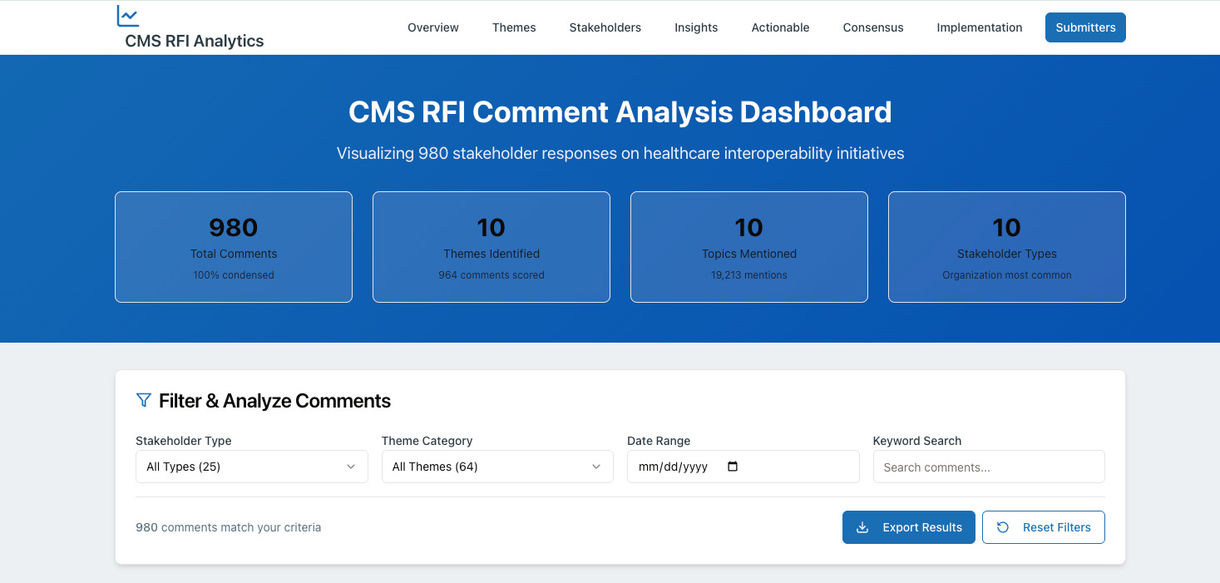This screenshot has width=1220, height=583.
Task: Click the dashboard main title heading
Action: click(x=620, y=112)
